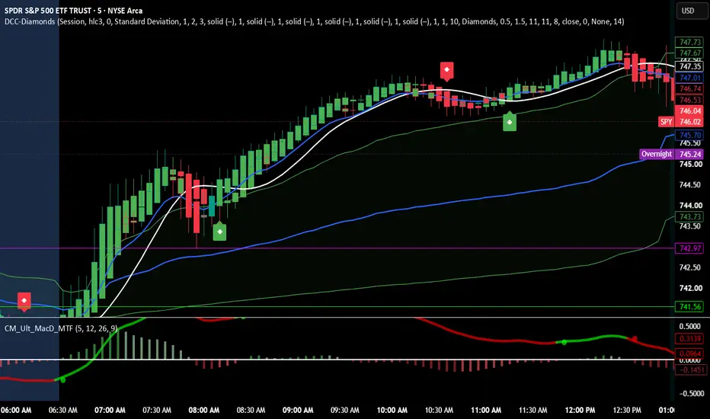Select the DCC-Diamonds indicator legend

(315, 22)
